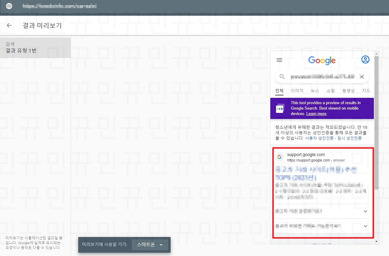Image resolution: width=389 pixels, height=256 pixels.
Task: Click the preview vertical scrollbar thumb
Action: tap(376, 123)
